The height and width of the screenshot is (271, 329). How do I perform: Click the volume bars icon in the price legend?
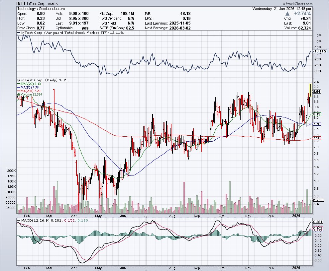point(19,95)
